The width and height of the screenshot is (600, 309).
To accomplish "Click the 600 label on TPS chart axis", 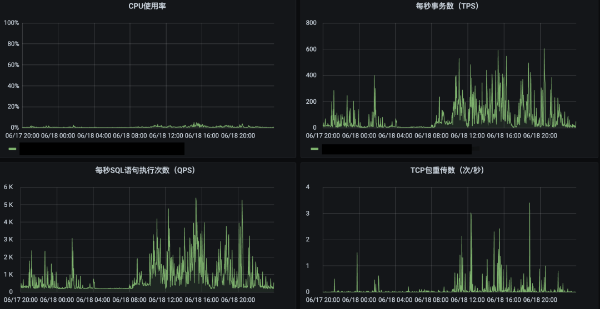I will (x=312, y=49).
